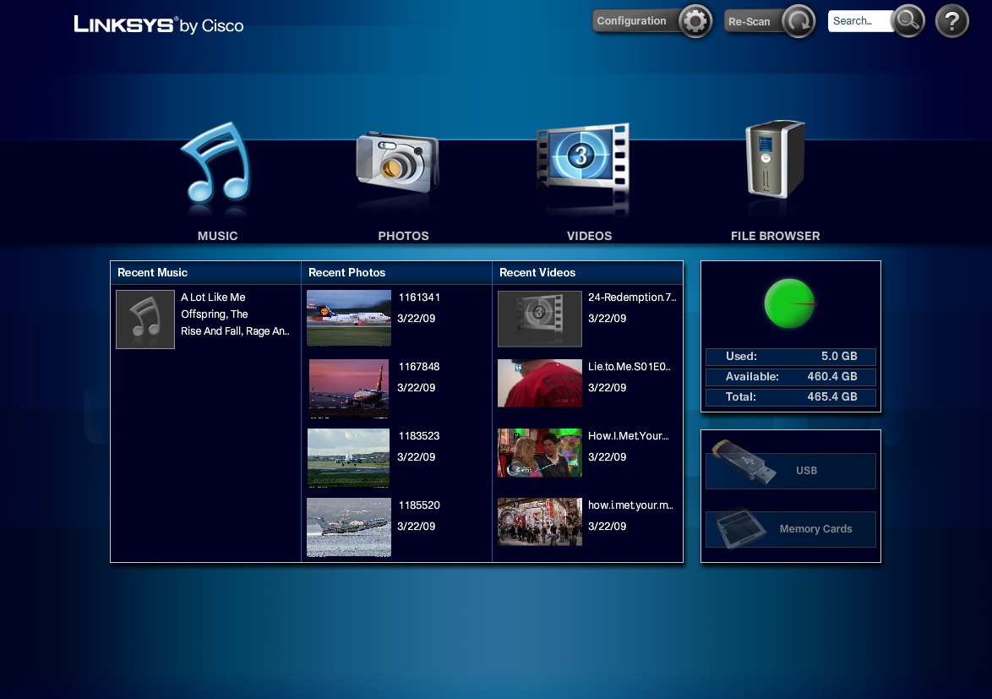Screen dimensions: 992x699
Task: Play the 24-Redemption video
Action: tap(540, 319)
